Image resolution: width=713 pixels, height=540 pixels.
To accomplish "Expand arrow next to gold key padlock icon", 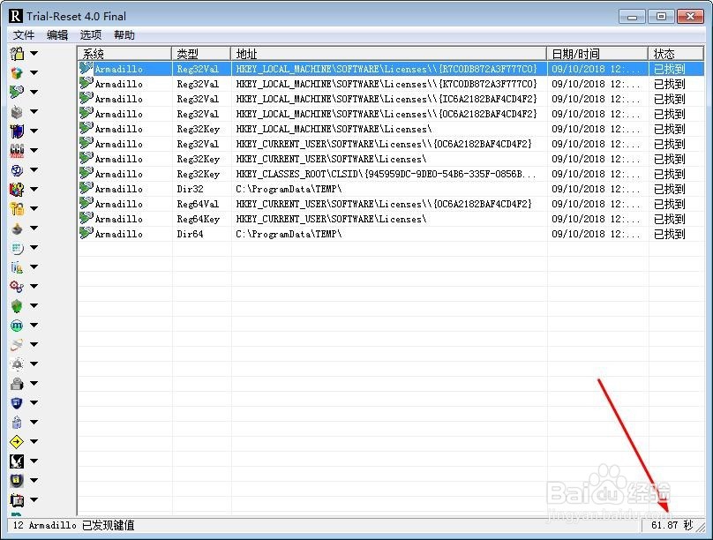I will (x=34, y=208).
